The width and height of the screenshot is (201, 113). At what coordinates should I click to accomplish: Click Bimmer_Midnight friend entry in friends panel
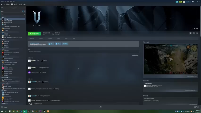[153, 86]
